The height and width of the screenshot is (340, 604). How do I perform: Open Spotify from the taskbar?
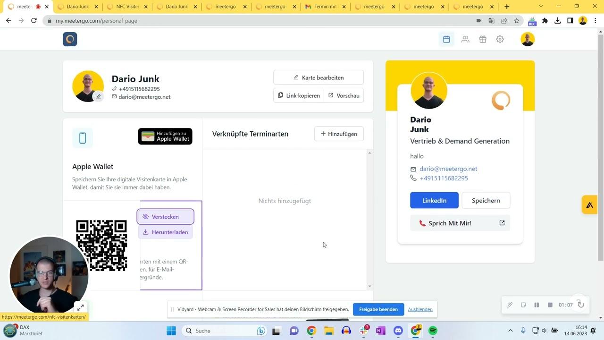click(433, 331)
